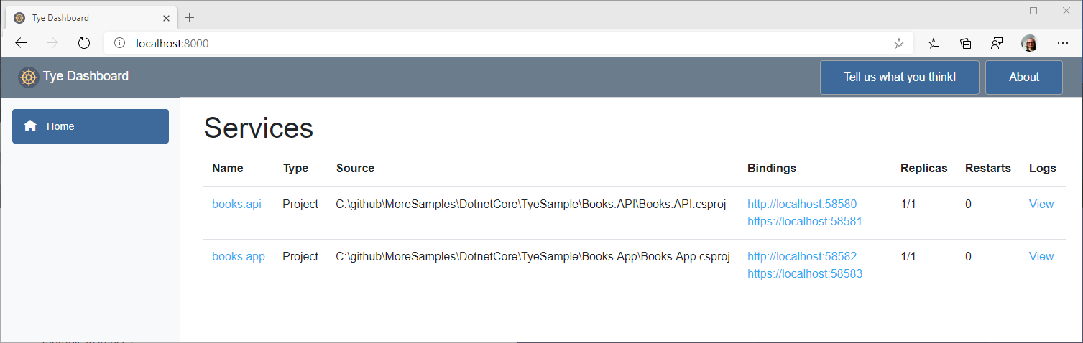Select Home in the sidebar
The height and width of the screenshot is (343, 1083).
91,126
